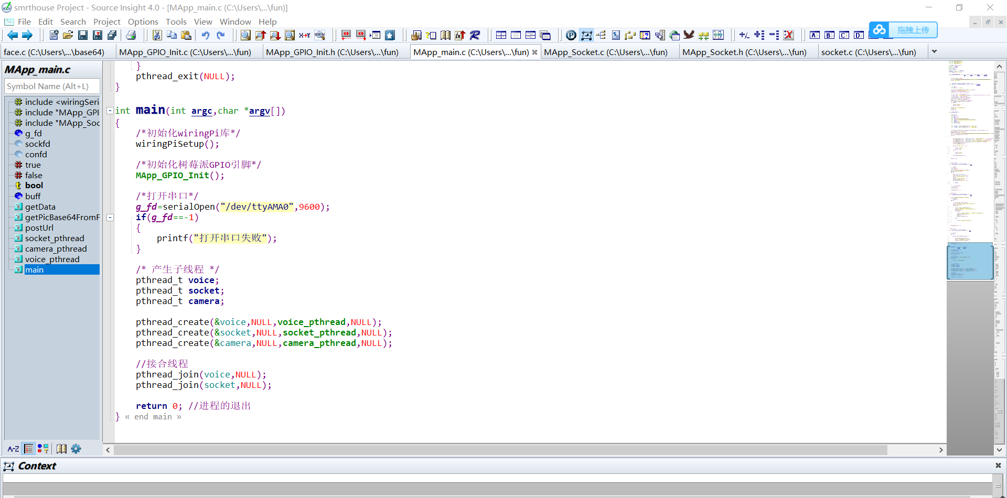Click horizontal scrollbar left arrow
This screenshot has width=1007, height=498.
click(108, 450)
